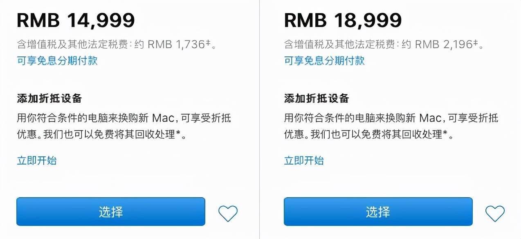
Task: Save the RMB 14,999 model with heart icon
Action: click(228, 212)
